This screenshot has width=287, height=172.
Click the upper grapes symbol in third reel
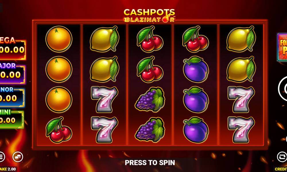[x=150, y=99]
